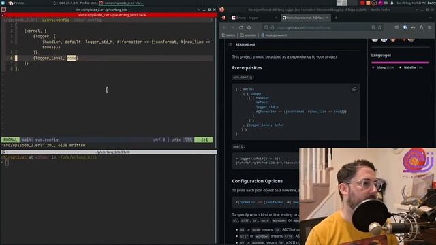Viewport: 436px width, 245px height.
Task: Click sys.config label in README
Action: (x=243, y=78)
